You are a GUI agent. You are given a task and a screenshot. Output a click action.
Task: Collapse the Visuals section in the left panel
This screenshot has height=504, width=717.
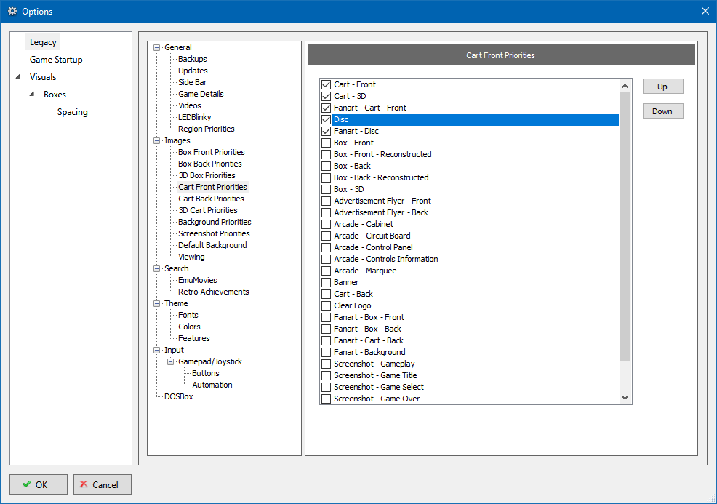tap(18, 77)
